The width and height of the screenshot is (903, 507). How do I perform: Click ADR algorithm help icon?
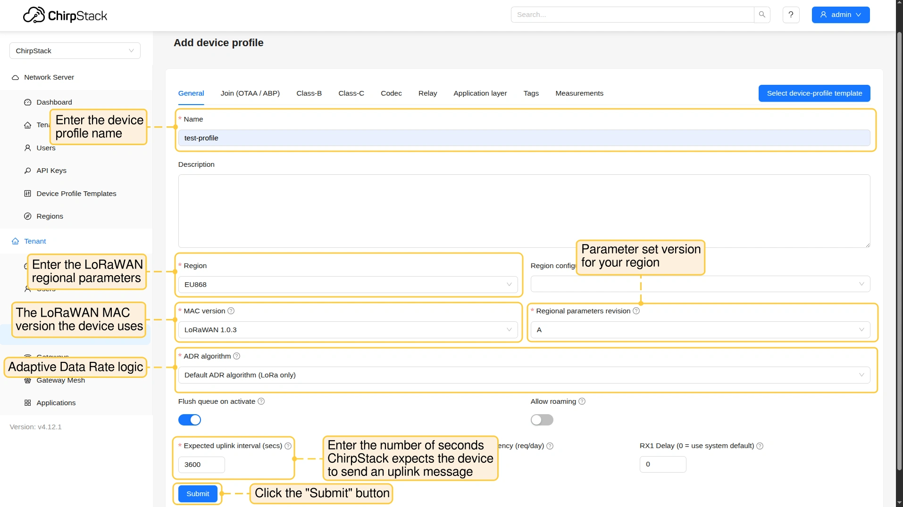click(x=237, y=356)
